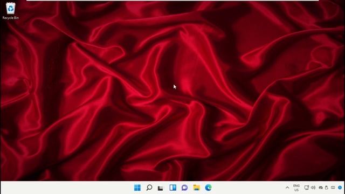The image size is (345, 194).
Task: Launch the Chat taskbar icon
Action: (x=184, y=188)
